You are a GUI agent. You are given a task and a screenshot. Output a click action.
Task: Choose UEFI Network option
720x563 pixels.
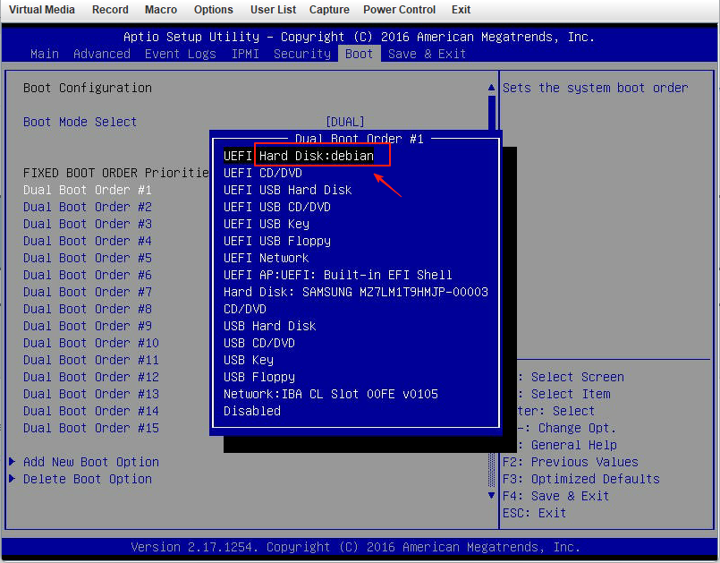pyautogui.click(x=267, y=258)
